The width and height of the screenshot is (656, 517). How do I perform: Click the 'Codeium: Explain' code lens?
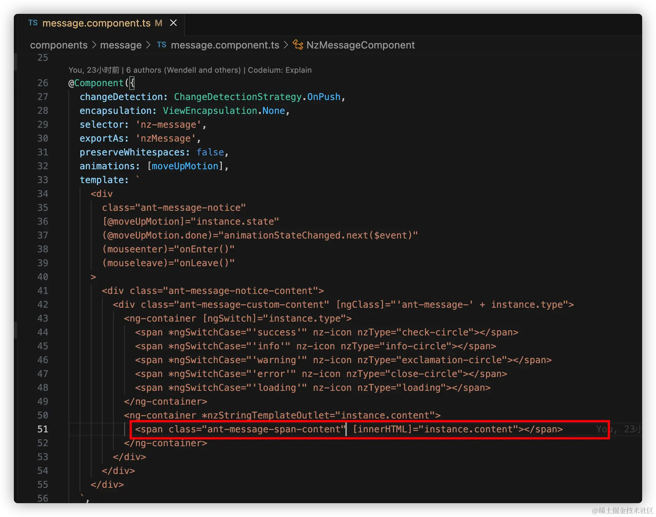click(x=280, y=70)
